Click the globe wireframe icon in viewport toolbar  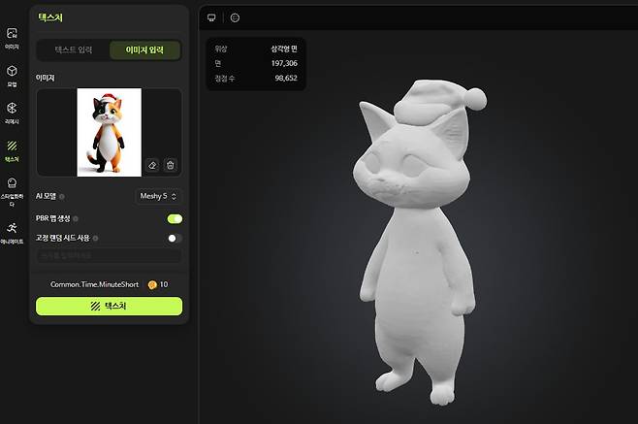235,17
